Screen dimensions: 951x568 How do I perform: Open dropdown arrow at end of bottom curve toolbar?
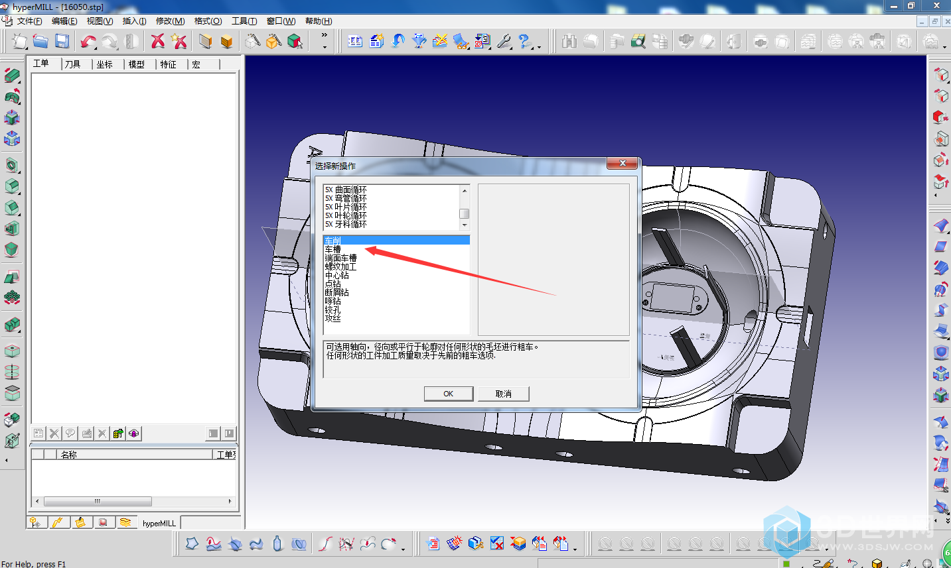(x=403, y=549)
